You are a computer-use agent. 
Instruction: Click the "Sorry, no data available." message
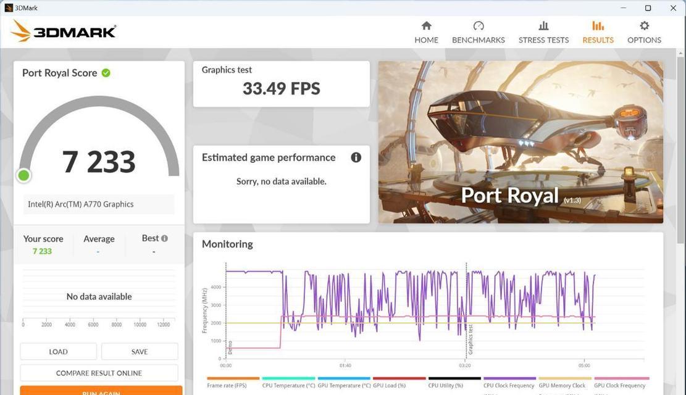pos(282,181)
